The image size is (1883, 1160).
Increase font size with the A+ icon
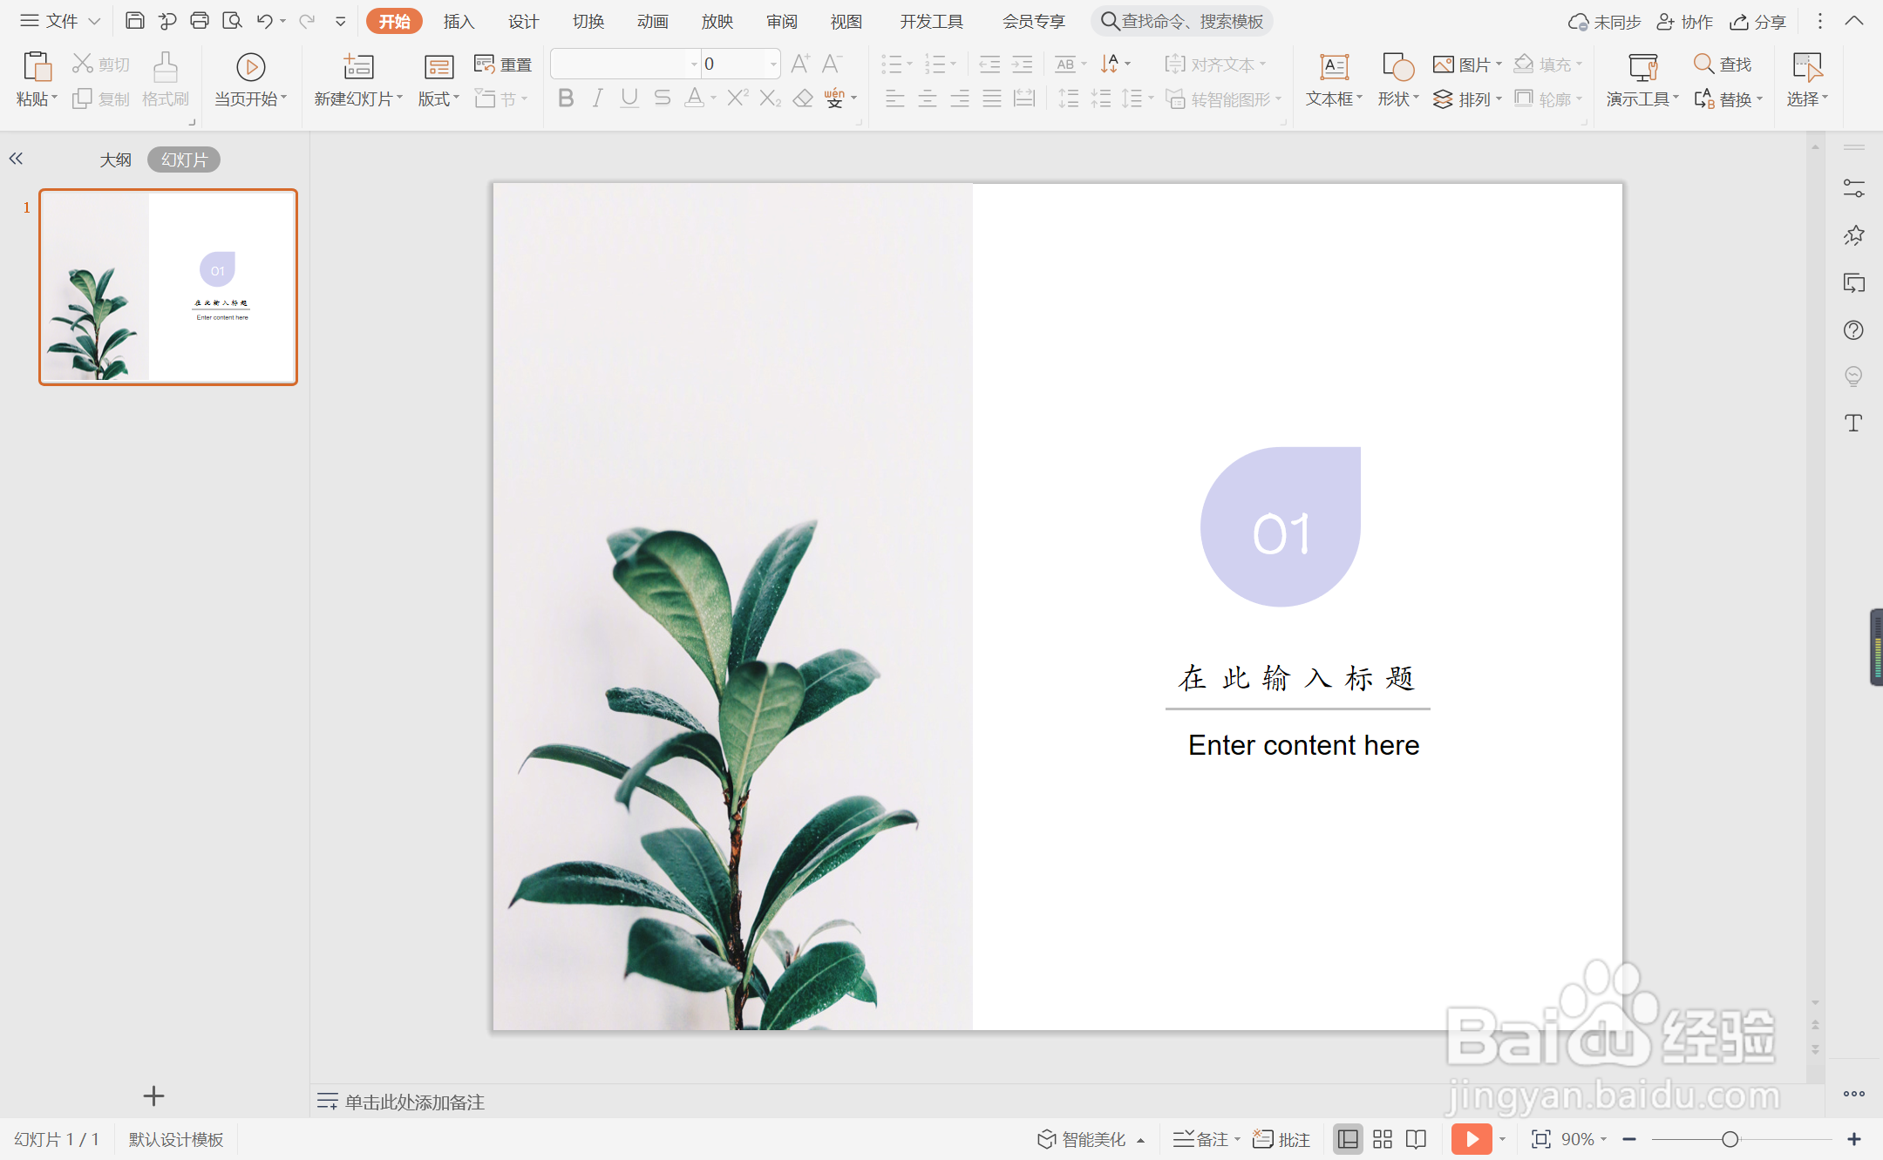point(800,64)
